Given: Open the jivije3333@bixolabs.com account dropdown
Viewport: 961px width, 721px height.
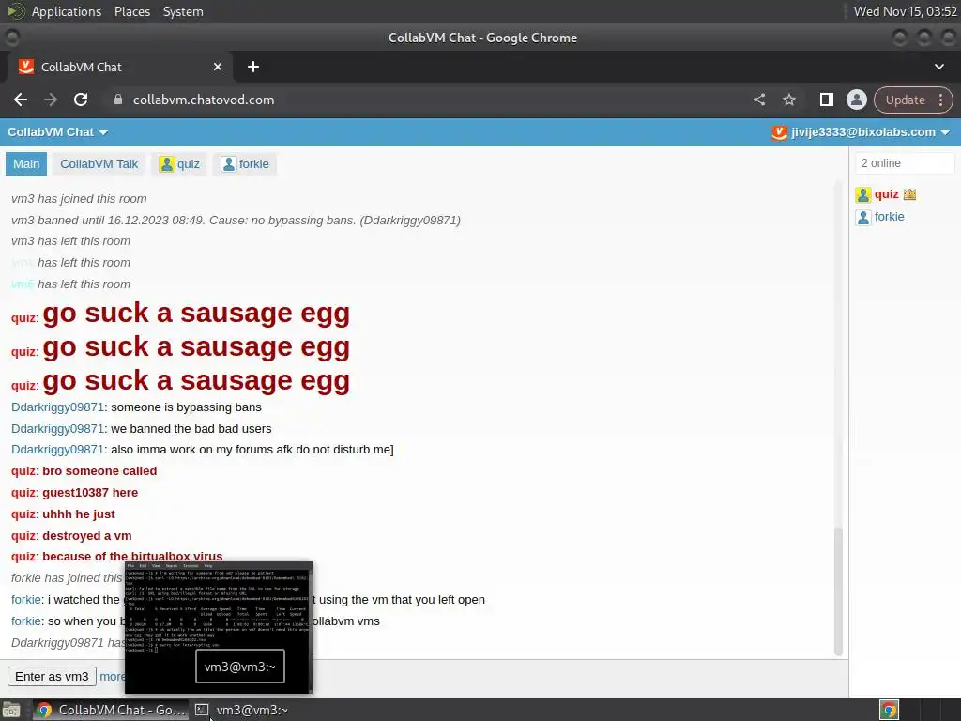Looking at the screenshot, I should (x=870, y=132).
